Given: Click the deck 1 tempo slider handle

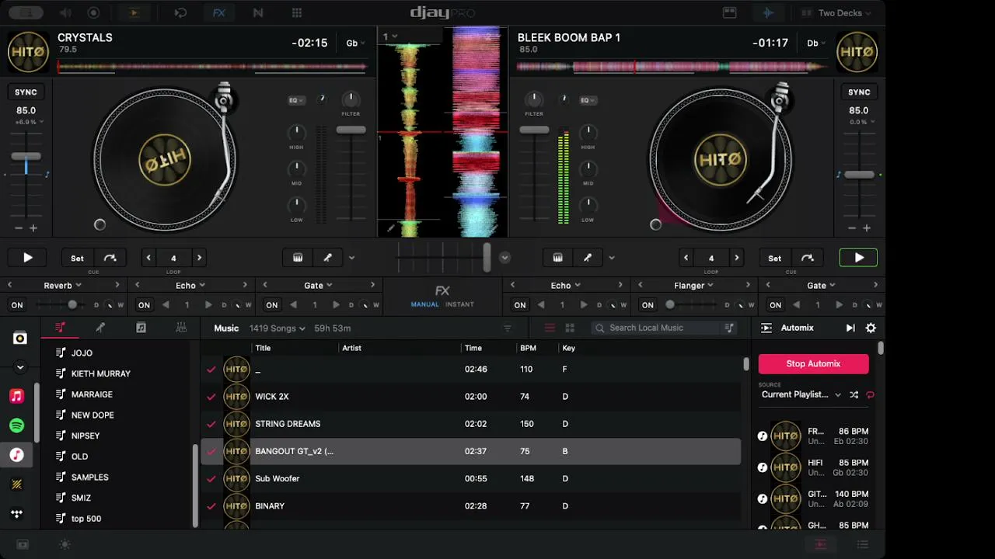Looking at the screenshot, I should tap(26, 157).
